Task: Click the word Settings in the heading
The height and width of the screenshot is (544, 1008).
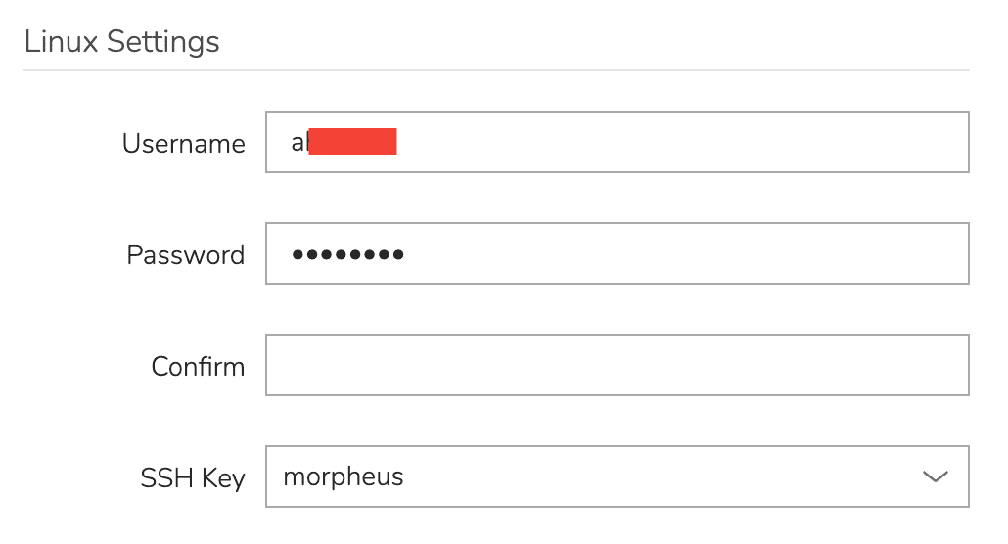Action: [x=163, y=43]
